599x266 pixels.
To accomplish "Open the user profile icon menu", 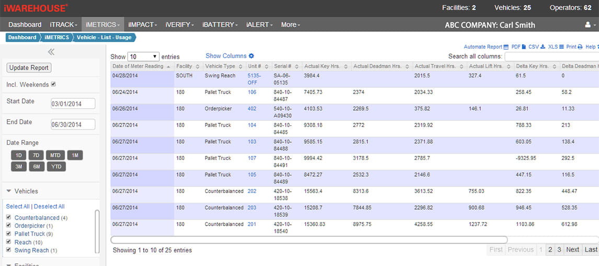I will tap(588, 25).
